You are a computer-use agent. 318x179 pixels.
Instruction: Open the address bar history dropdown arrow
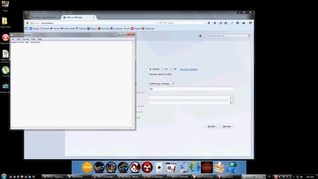158,23
